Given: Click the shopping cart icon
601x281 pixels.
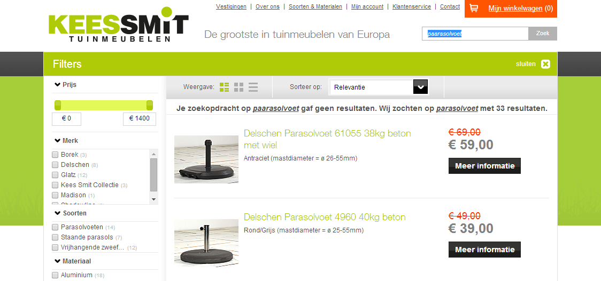Looking at the screenshot, I should click(x=474, y=8).
